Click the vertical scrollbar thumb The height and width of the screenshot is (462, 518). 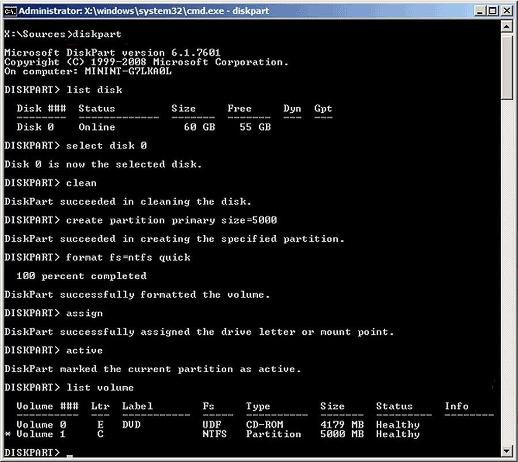[506, 68]
